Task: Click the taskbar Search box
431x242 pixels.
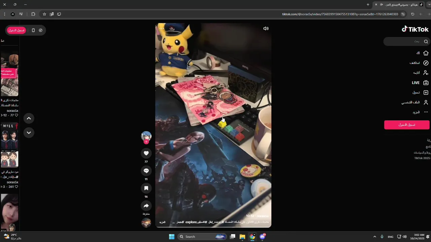Action: (202, 237)
